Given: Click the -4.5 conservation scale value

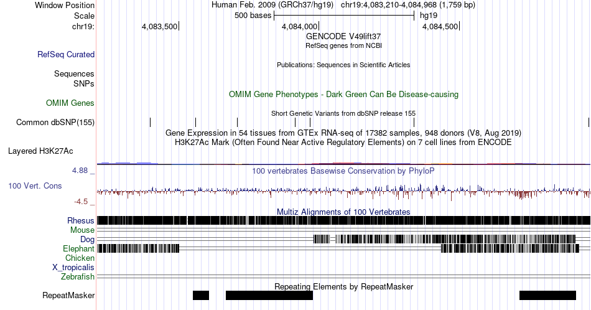Looking at the screenshot, I should tap(81, 202).
